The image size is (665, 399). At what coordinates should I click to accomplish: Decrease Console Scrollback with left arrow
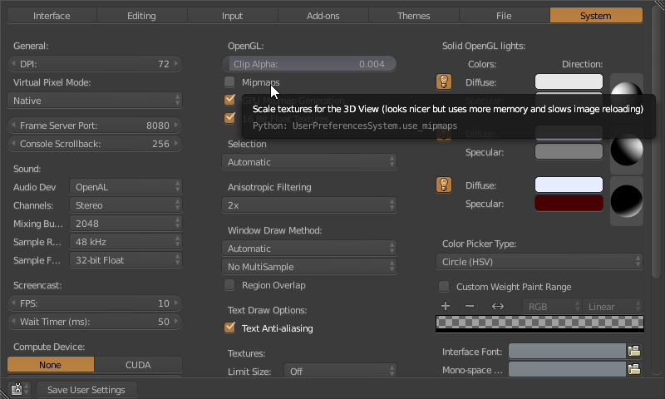click(13, 143)
